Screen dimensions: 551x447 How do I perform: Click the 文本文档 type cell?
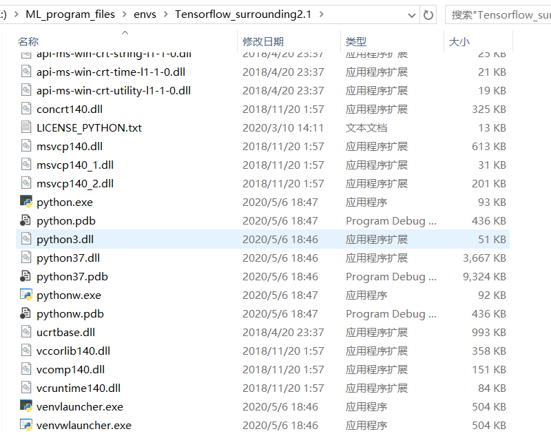[366, 128]
